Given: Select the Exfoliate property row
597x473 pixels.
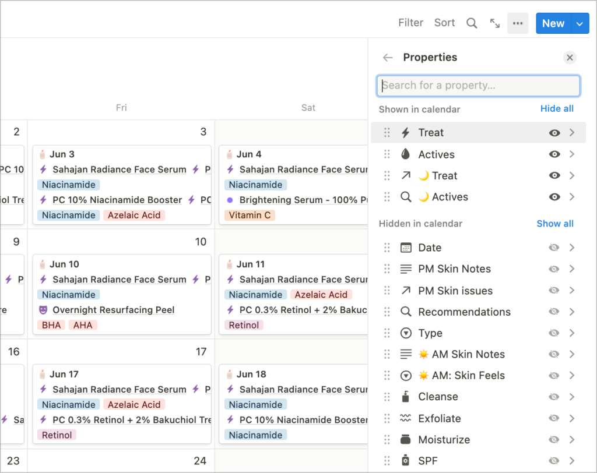Looking at the screenshot, I should (x=479, y=418).
